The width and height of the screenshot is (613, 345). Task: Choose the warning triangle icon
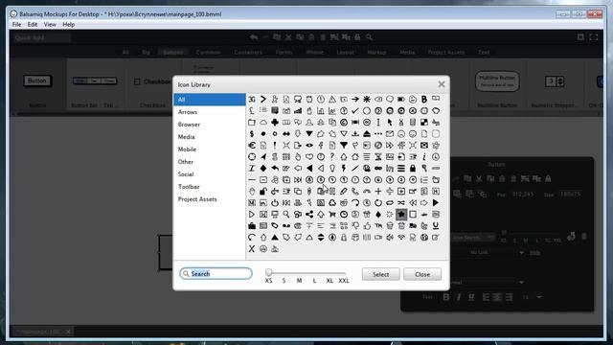tap(332, 100)
